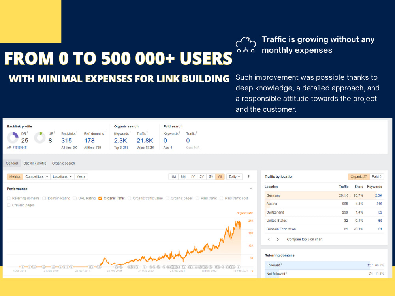Enable the Organic pages checkbox
395x296 pixels.
click(x=167, y=199)
